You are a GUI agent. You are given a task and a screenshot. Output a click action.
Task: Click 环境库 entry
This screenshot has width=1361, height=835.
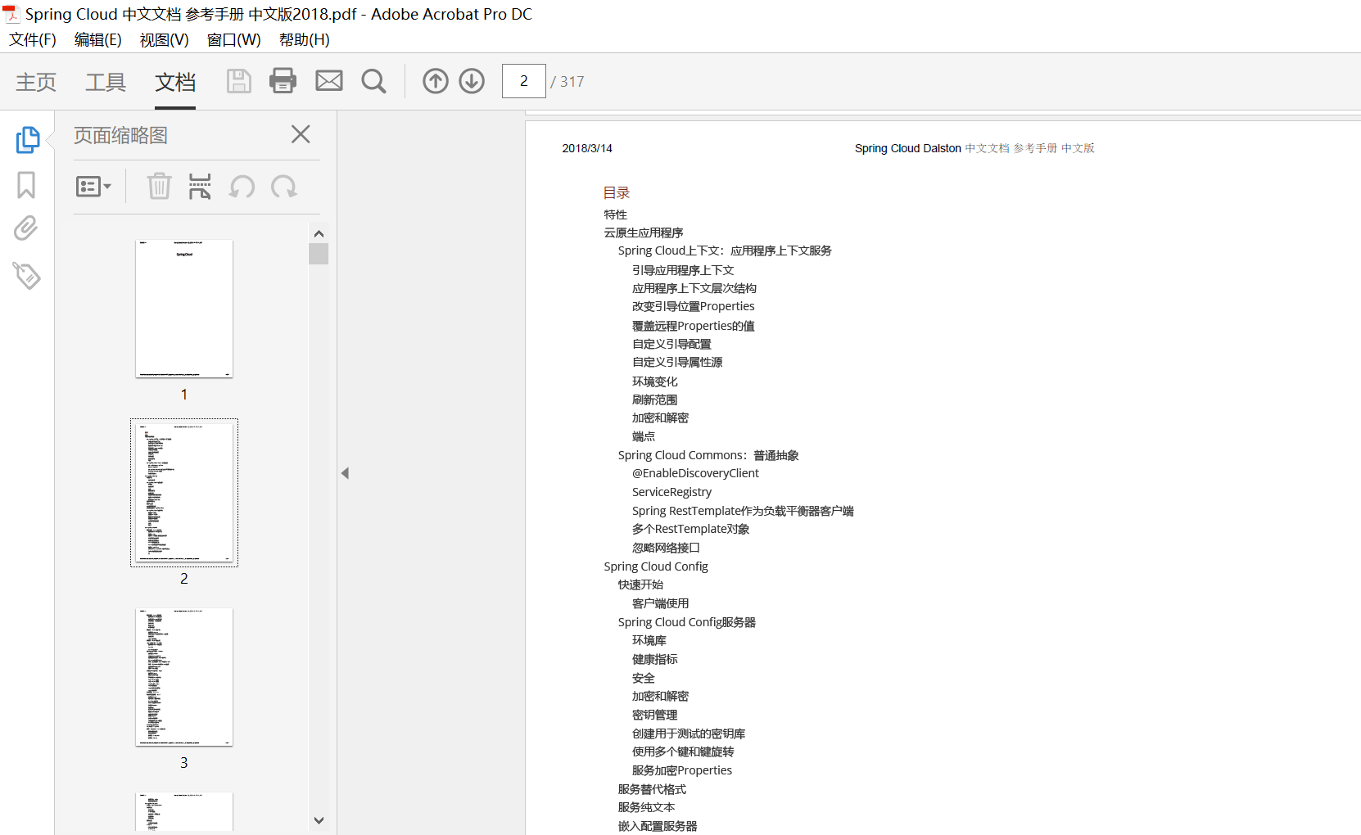coord(649,640)
